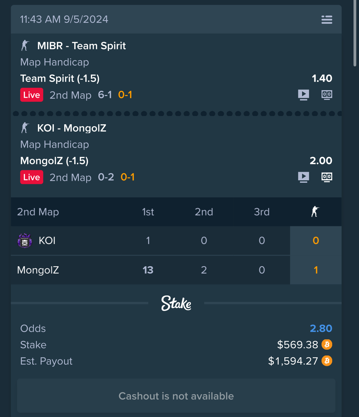Show scoreboard for MIBR - Team Spirit

point(327,95)
